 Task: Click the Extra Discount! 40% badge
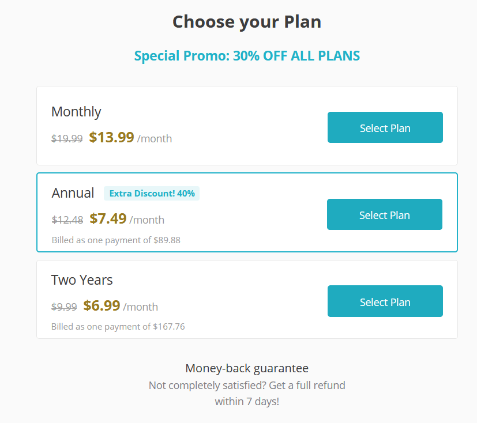pos(152,194)
